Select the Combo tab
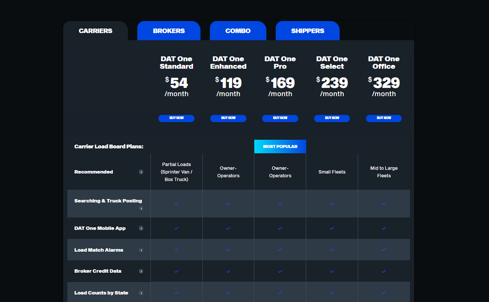Image resolution: width=489 pixels, height=302 pixels. [x=238, y=31]
